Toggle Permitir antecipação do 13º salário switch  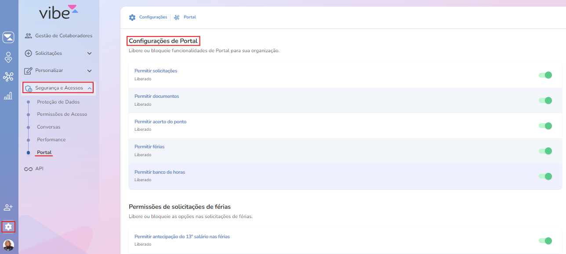click(545, 240)
